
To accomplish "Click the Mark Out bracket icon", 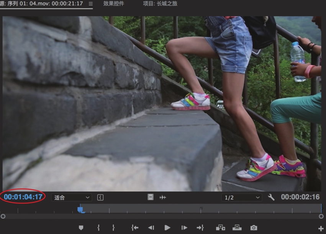I will [113, 227].
